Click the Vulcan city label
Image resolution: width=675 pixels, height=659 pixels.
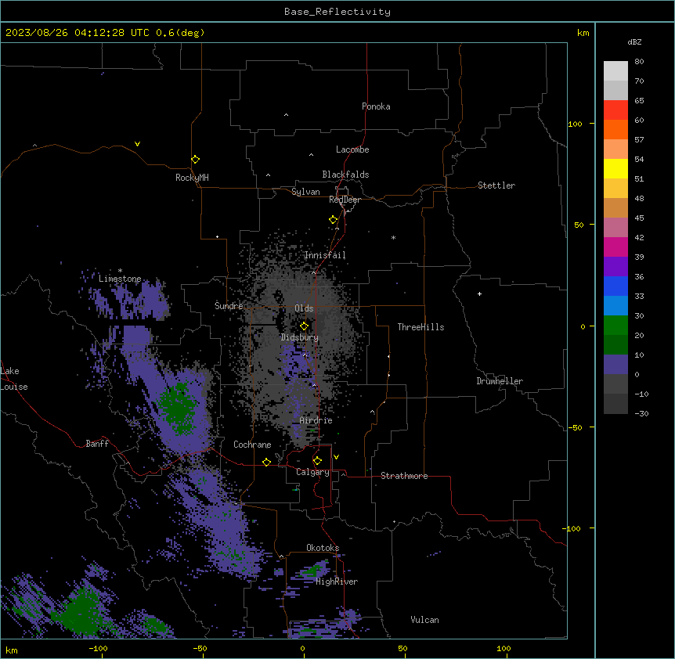tap(424, 620)
